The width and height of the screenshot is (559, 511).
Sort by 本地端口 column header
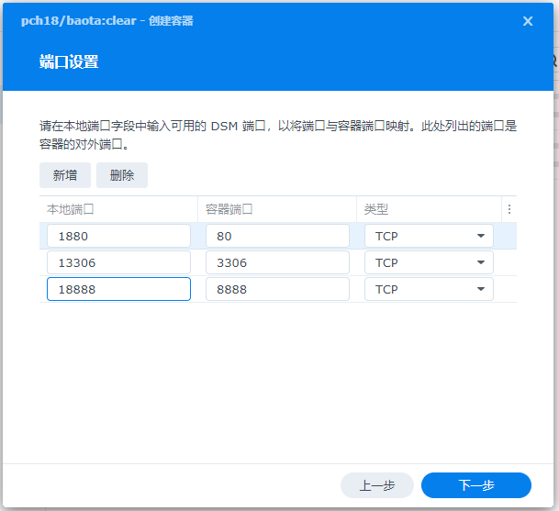click(x=118, y=209)
